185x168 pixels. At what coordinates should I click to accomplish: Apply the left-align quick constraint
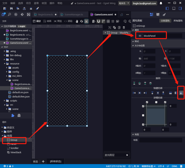tap(134, 93)
